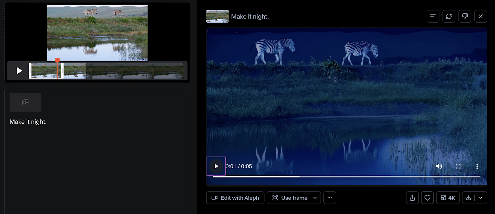
Task: Click the Use frame button
Action: pos(289,198)
